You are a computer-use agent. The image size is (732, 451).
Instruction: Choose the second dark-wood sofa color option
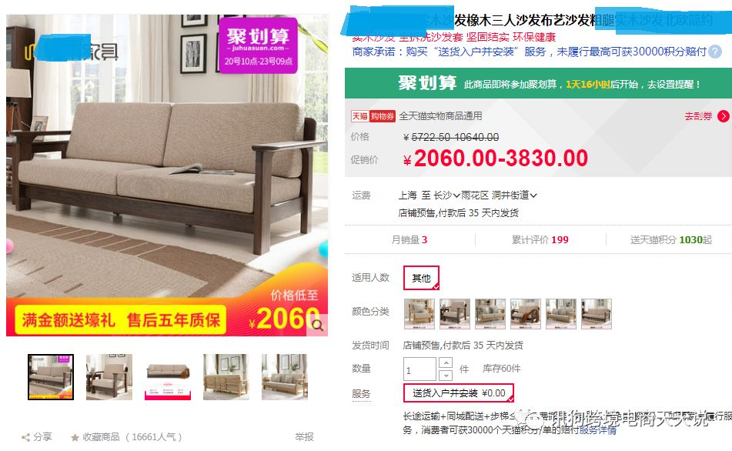coord(455,314)
